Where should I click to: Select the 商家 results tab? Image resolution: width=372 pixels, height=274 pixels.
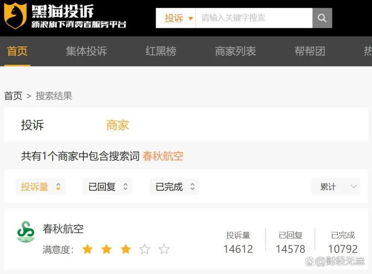pyautogui.click(x=118, y=125)
